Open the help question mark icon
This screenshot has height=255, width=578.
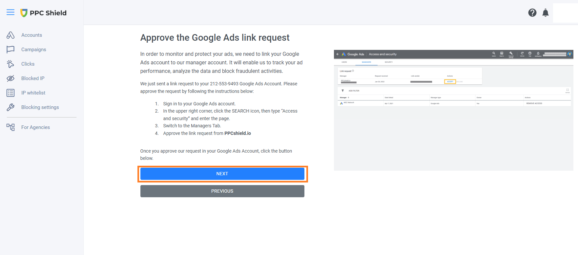[x=532, y=13]
